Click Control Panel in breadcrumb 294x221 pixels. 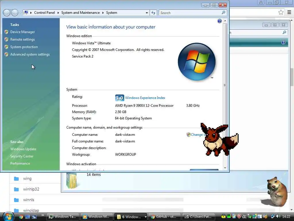coord(45,13)
